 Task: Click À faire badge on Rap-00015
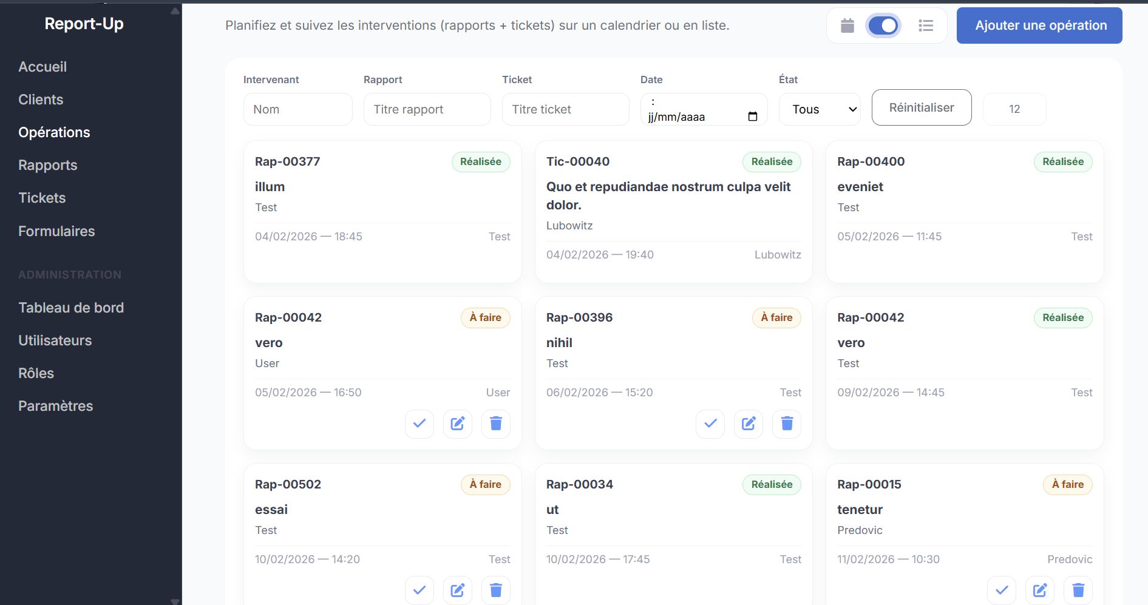coord(1068,485)
